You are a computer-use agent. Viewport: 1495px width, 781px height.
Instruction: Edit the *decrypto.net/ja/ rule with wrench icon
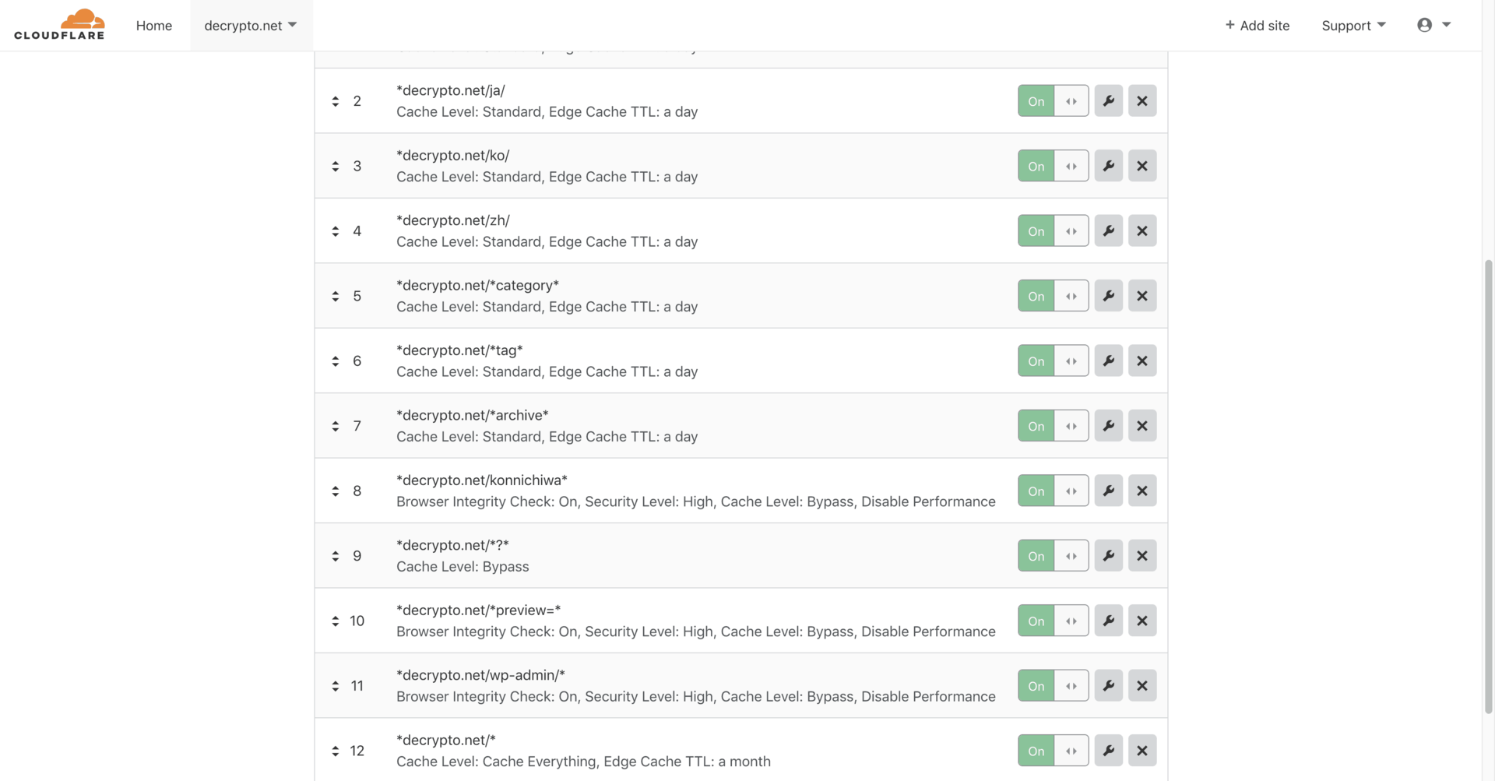(x=1108, y=101)
